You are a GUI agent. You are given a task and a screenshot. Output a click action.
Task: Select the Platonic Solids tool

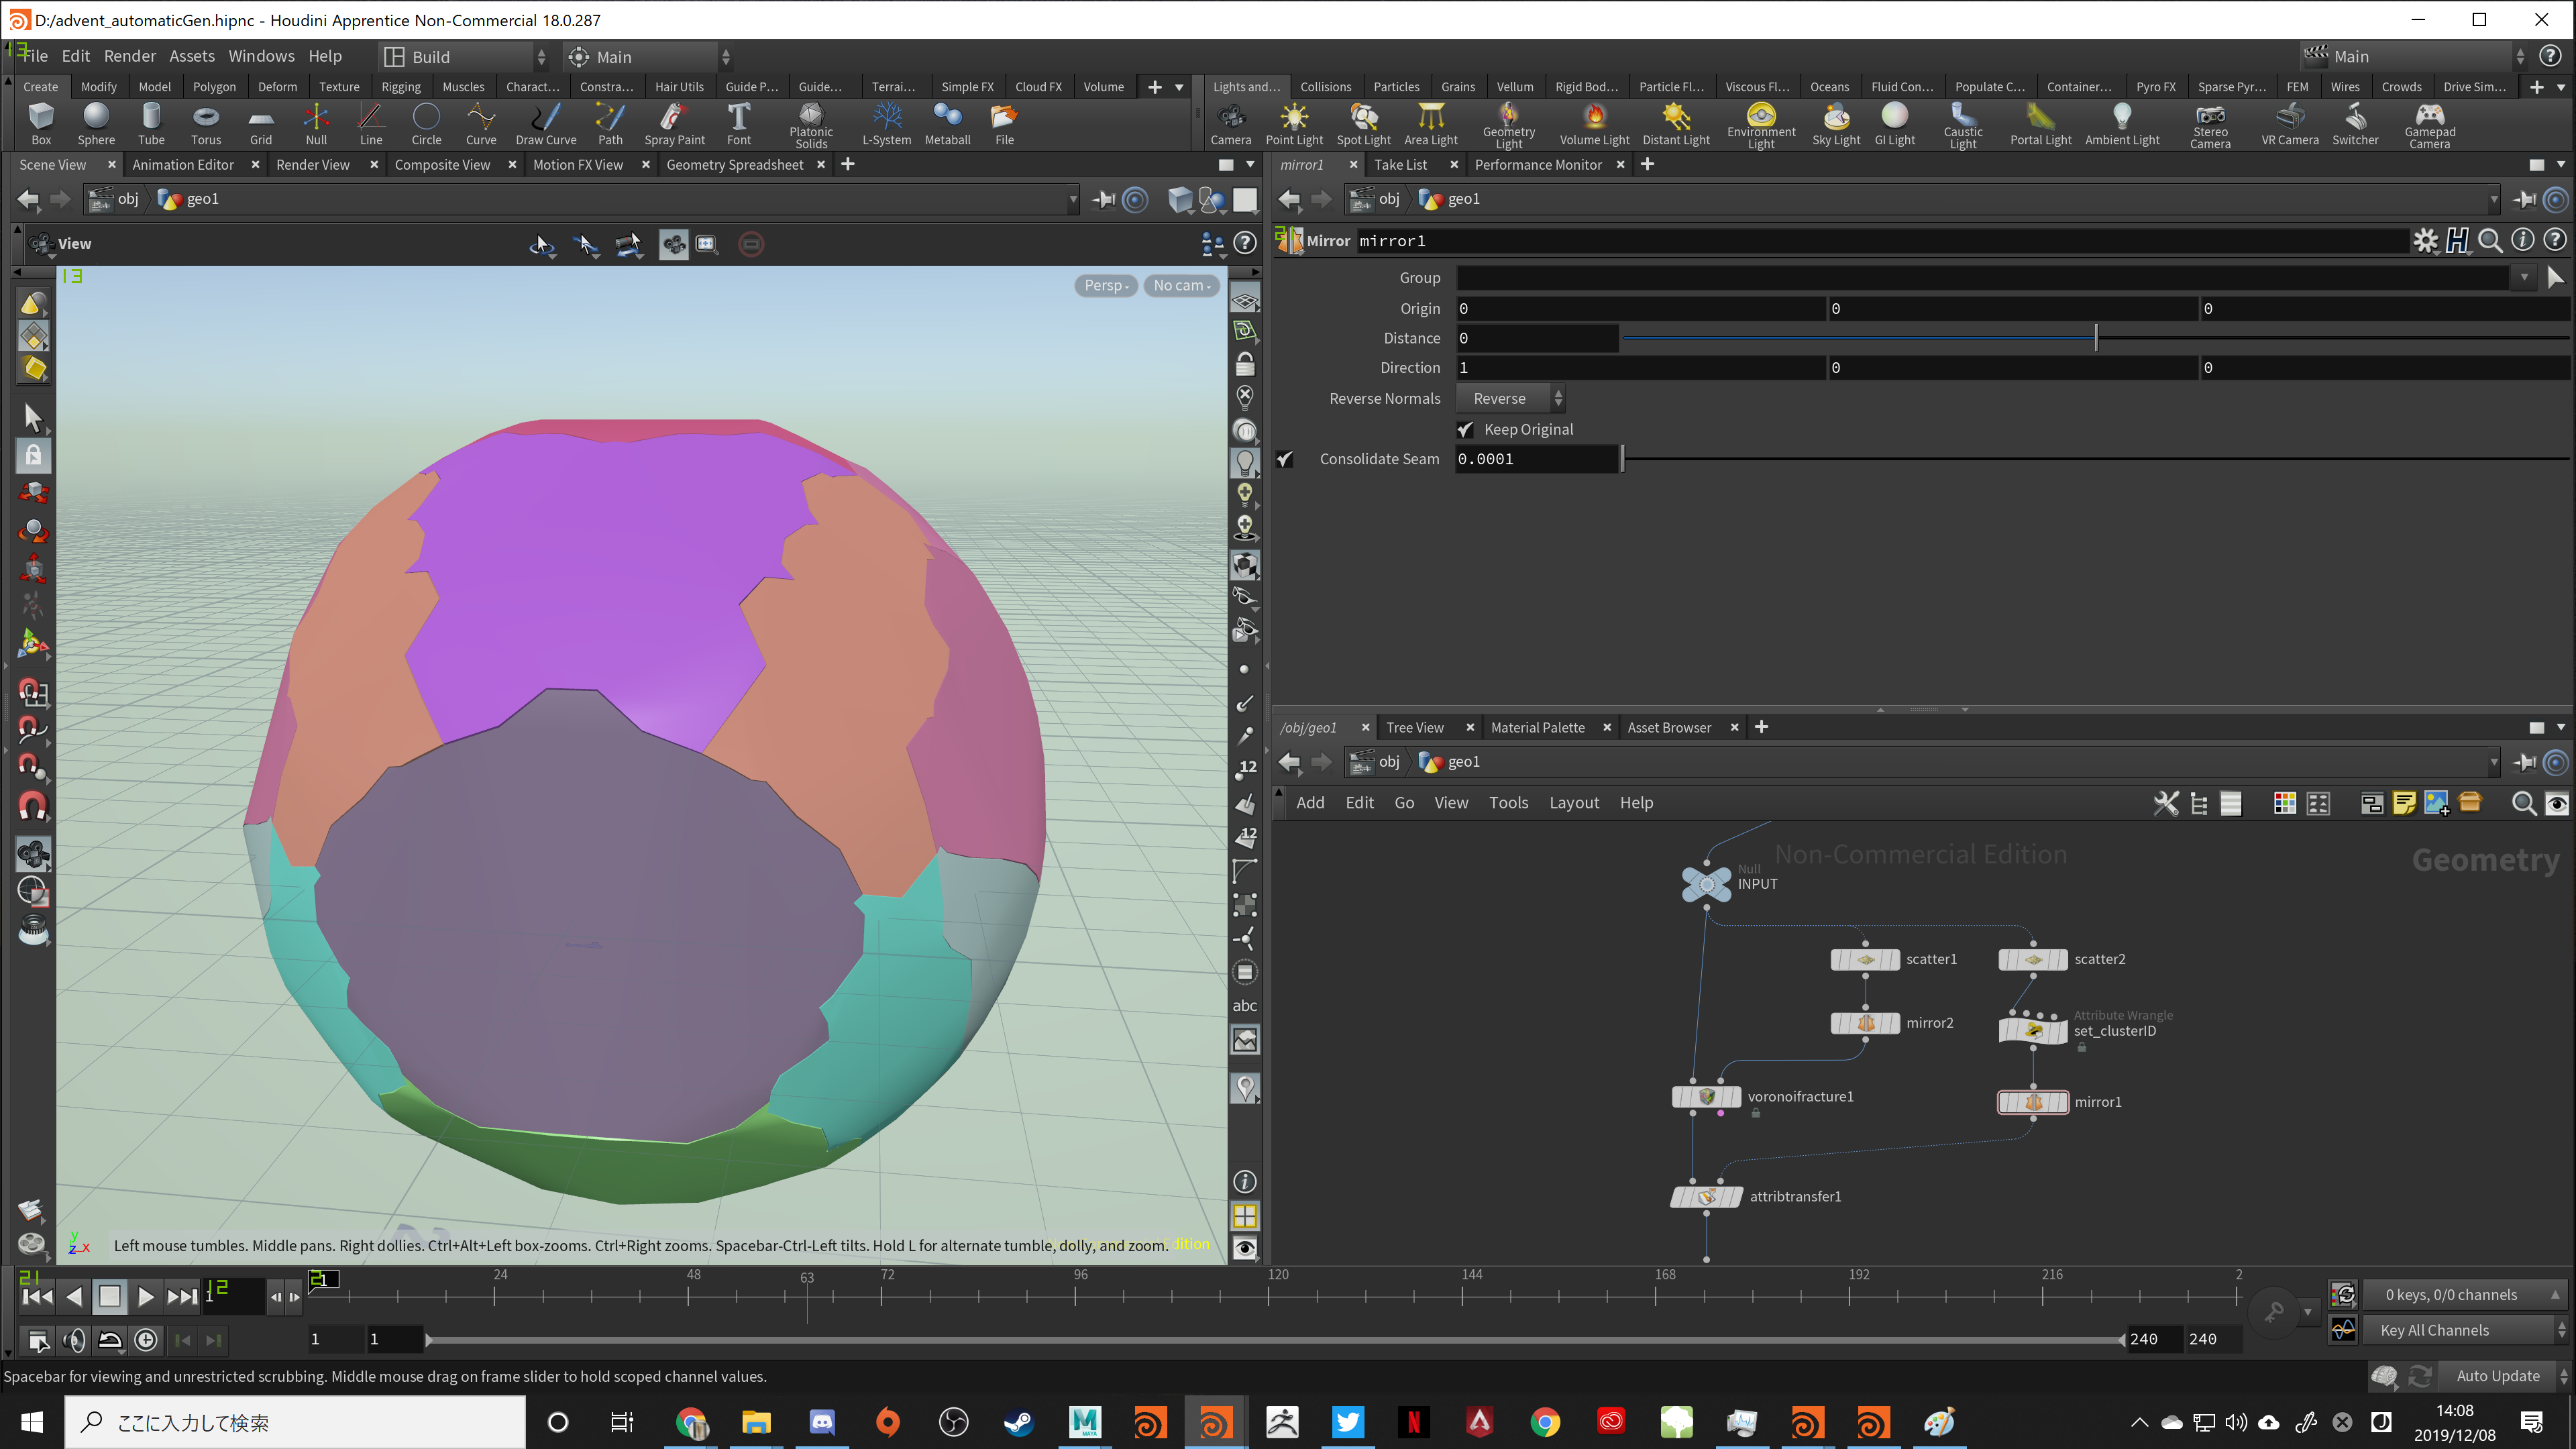click(810, 122)
